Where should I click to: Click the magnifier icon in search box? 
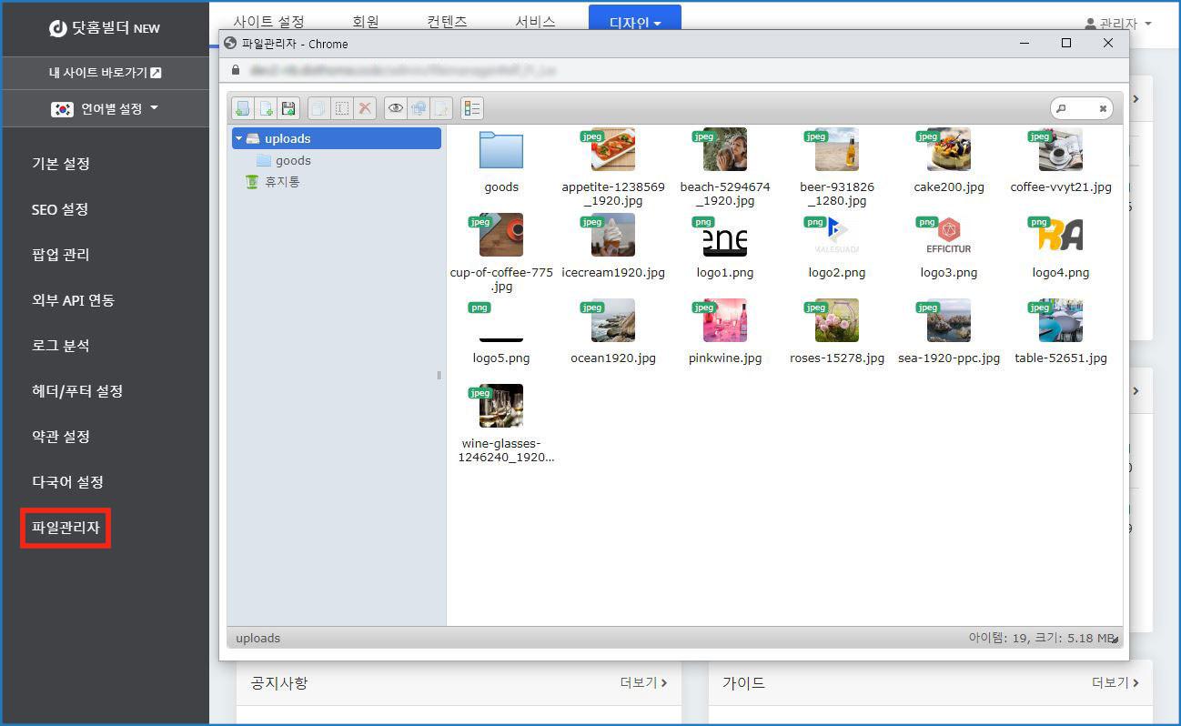1062,109
